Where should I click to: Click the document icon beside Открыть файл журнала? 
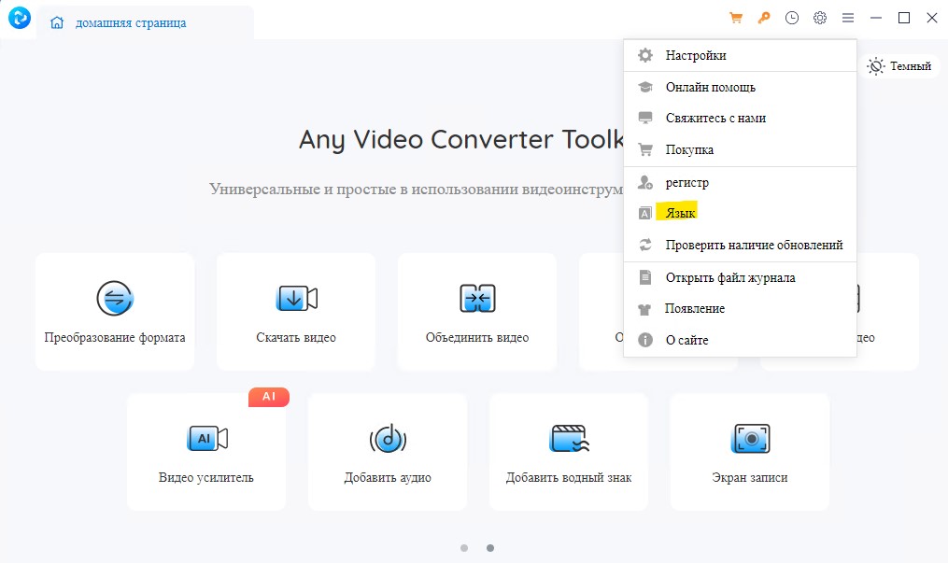point(645,278)
